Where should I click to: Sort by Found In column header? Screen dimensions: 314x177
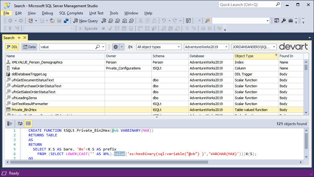pos(291,56)
